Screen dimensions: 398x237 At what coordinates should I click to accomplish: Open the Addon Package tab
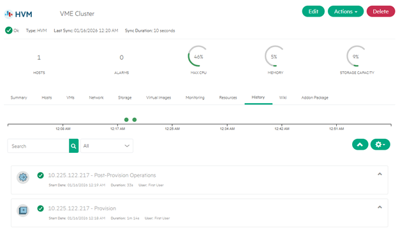(x=314, y=97)
